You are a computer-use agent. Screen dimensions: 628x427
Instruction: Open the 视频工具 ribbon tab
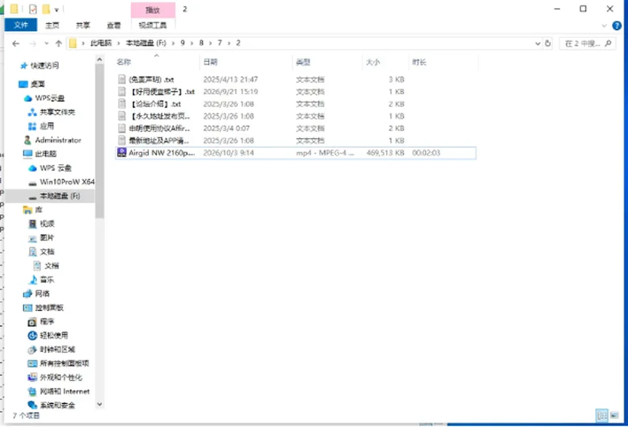[x=152, y=26]
